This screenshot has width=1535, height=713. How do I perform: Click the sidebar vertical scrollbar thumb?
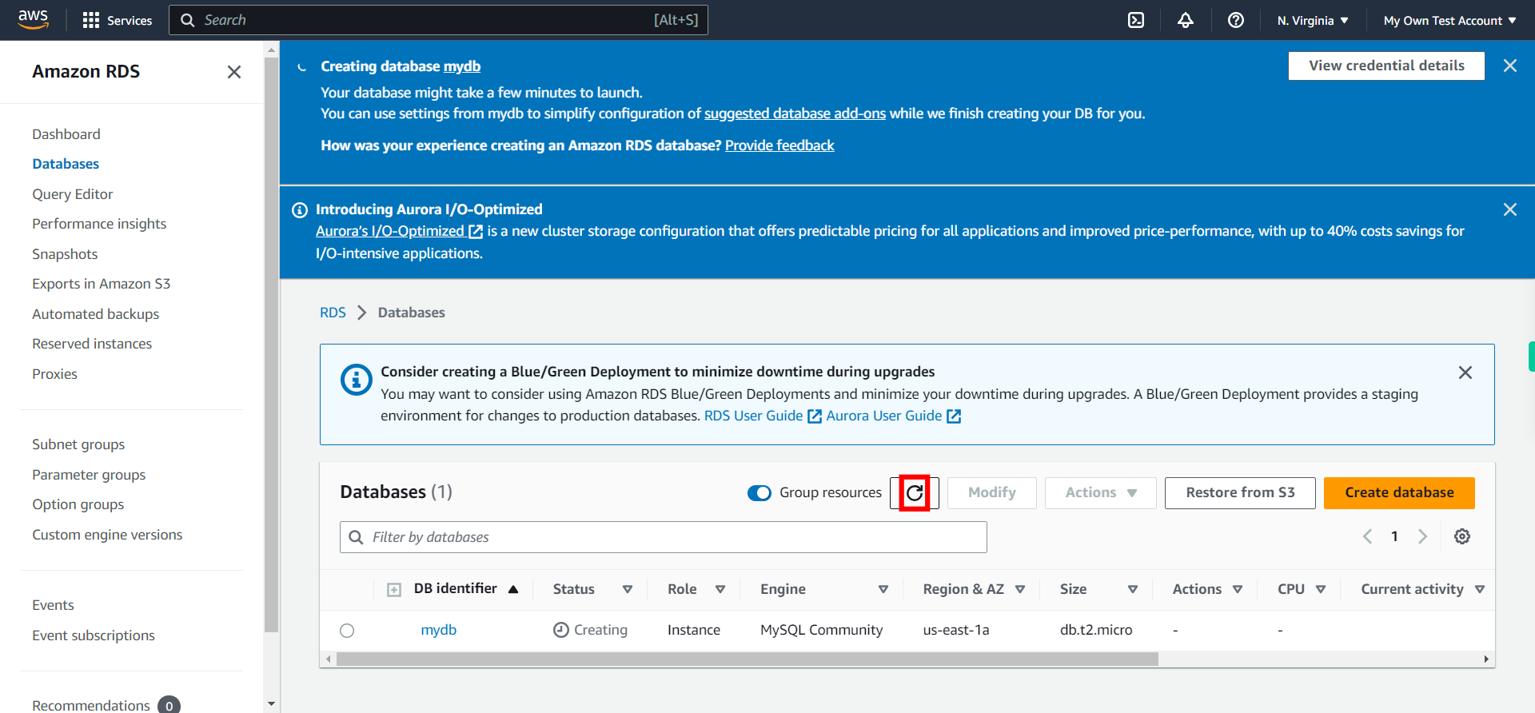click(x=271, y=344)
